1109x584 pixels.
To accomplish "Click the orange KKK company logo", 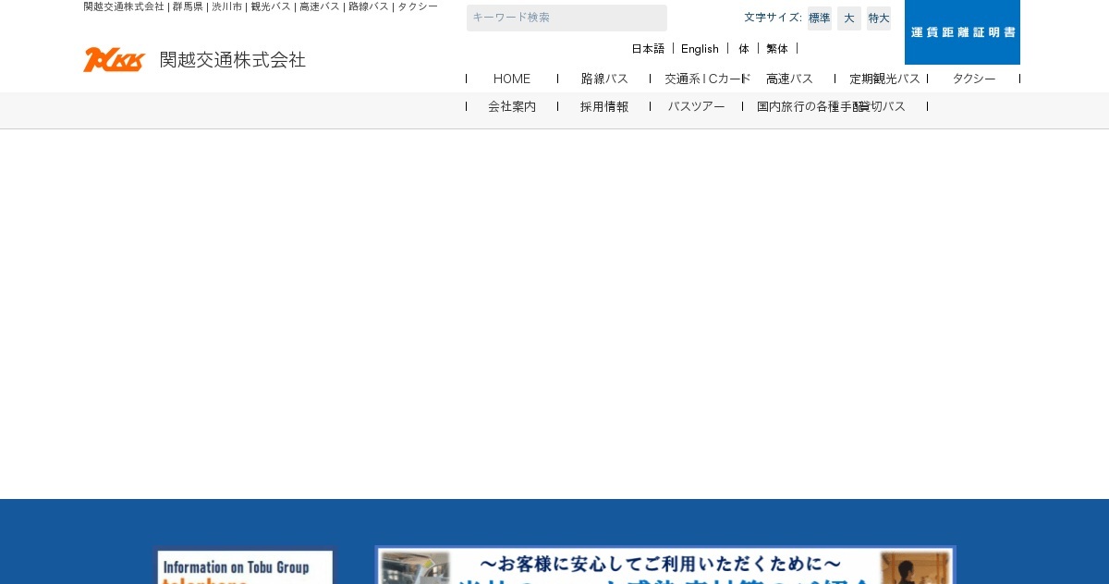I will pos(114,60).
